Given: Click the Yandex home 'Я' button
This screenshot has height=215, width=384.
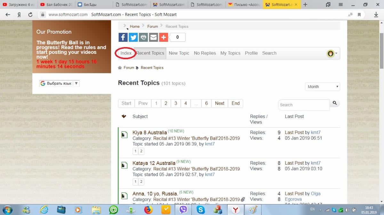Looking at the screenshot, I should [19, 15].
